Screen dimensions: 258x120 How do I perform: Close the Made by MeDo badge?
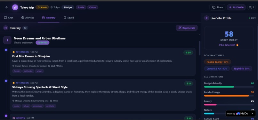pos(253,114)
